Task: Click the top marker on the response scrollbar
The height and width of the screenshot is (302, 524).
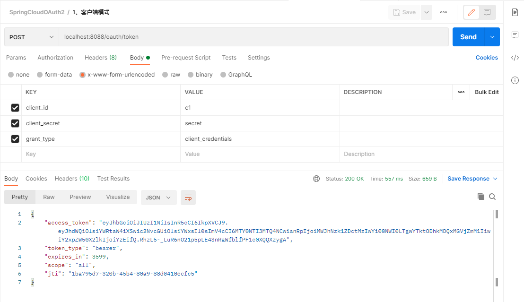Action: pos(497,214)
